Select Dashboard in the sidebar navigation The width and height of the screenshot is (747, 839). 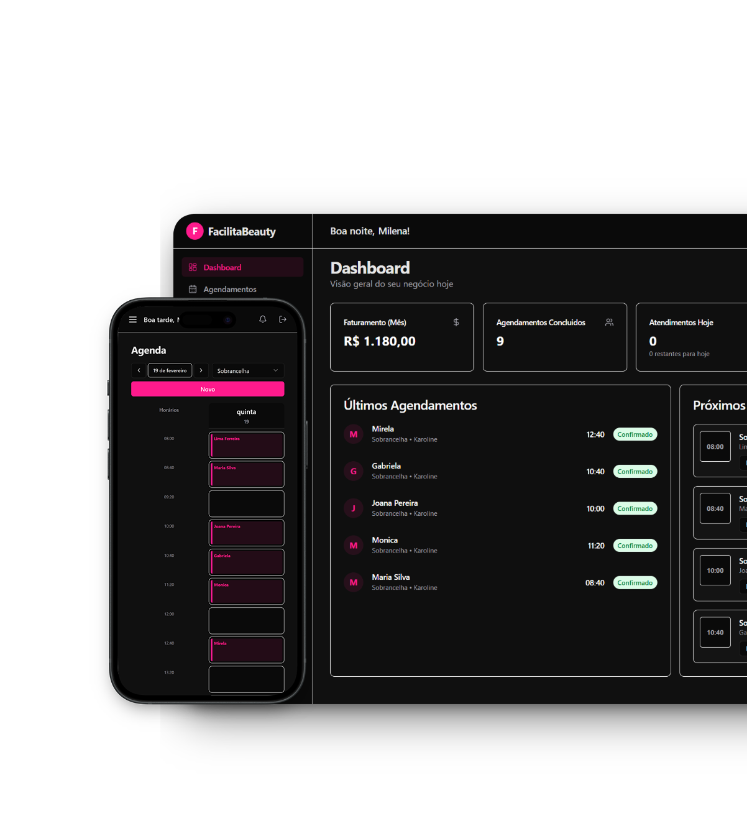pos(222,267)
